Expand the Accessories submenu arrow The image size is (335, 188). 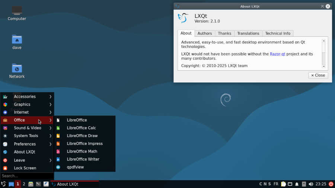(50, 97)
